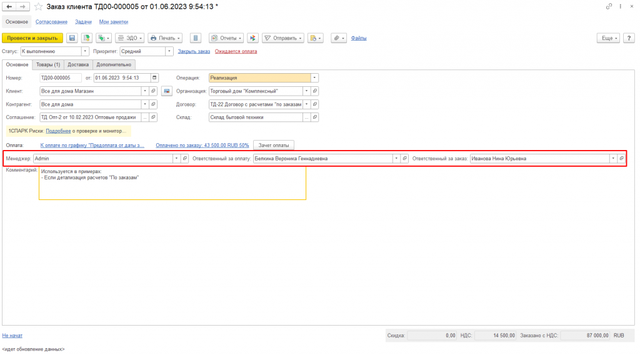
Task: Go back with the left arrow button
Action: point(9,6)
